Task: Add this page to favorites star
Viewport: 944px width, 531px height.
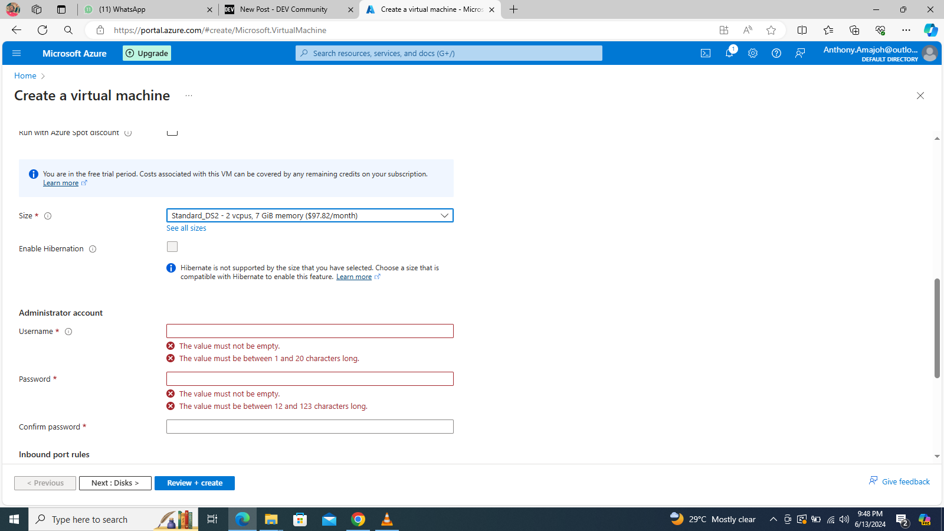Action: click(771, 30)
